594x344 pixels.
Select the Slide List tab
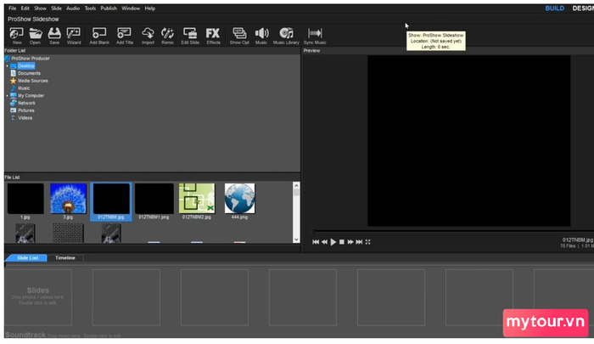[27, 258]
